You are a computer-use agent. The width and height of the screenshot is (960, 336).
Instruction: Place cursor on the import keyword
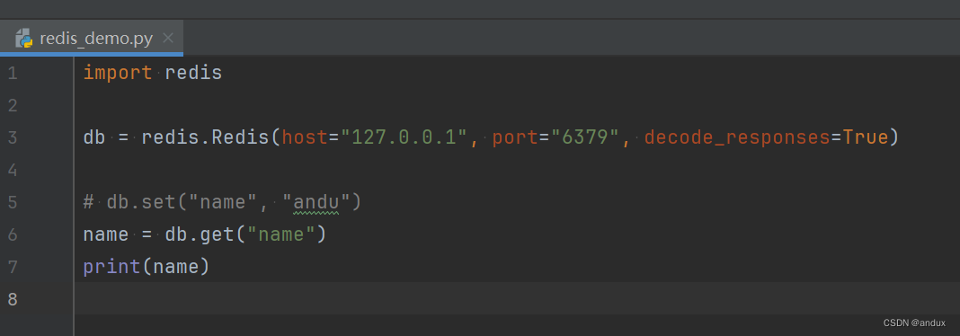pyautogui.click(x=118, y=74)
